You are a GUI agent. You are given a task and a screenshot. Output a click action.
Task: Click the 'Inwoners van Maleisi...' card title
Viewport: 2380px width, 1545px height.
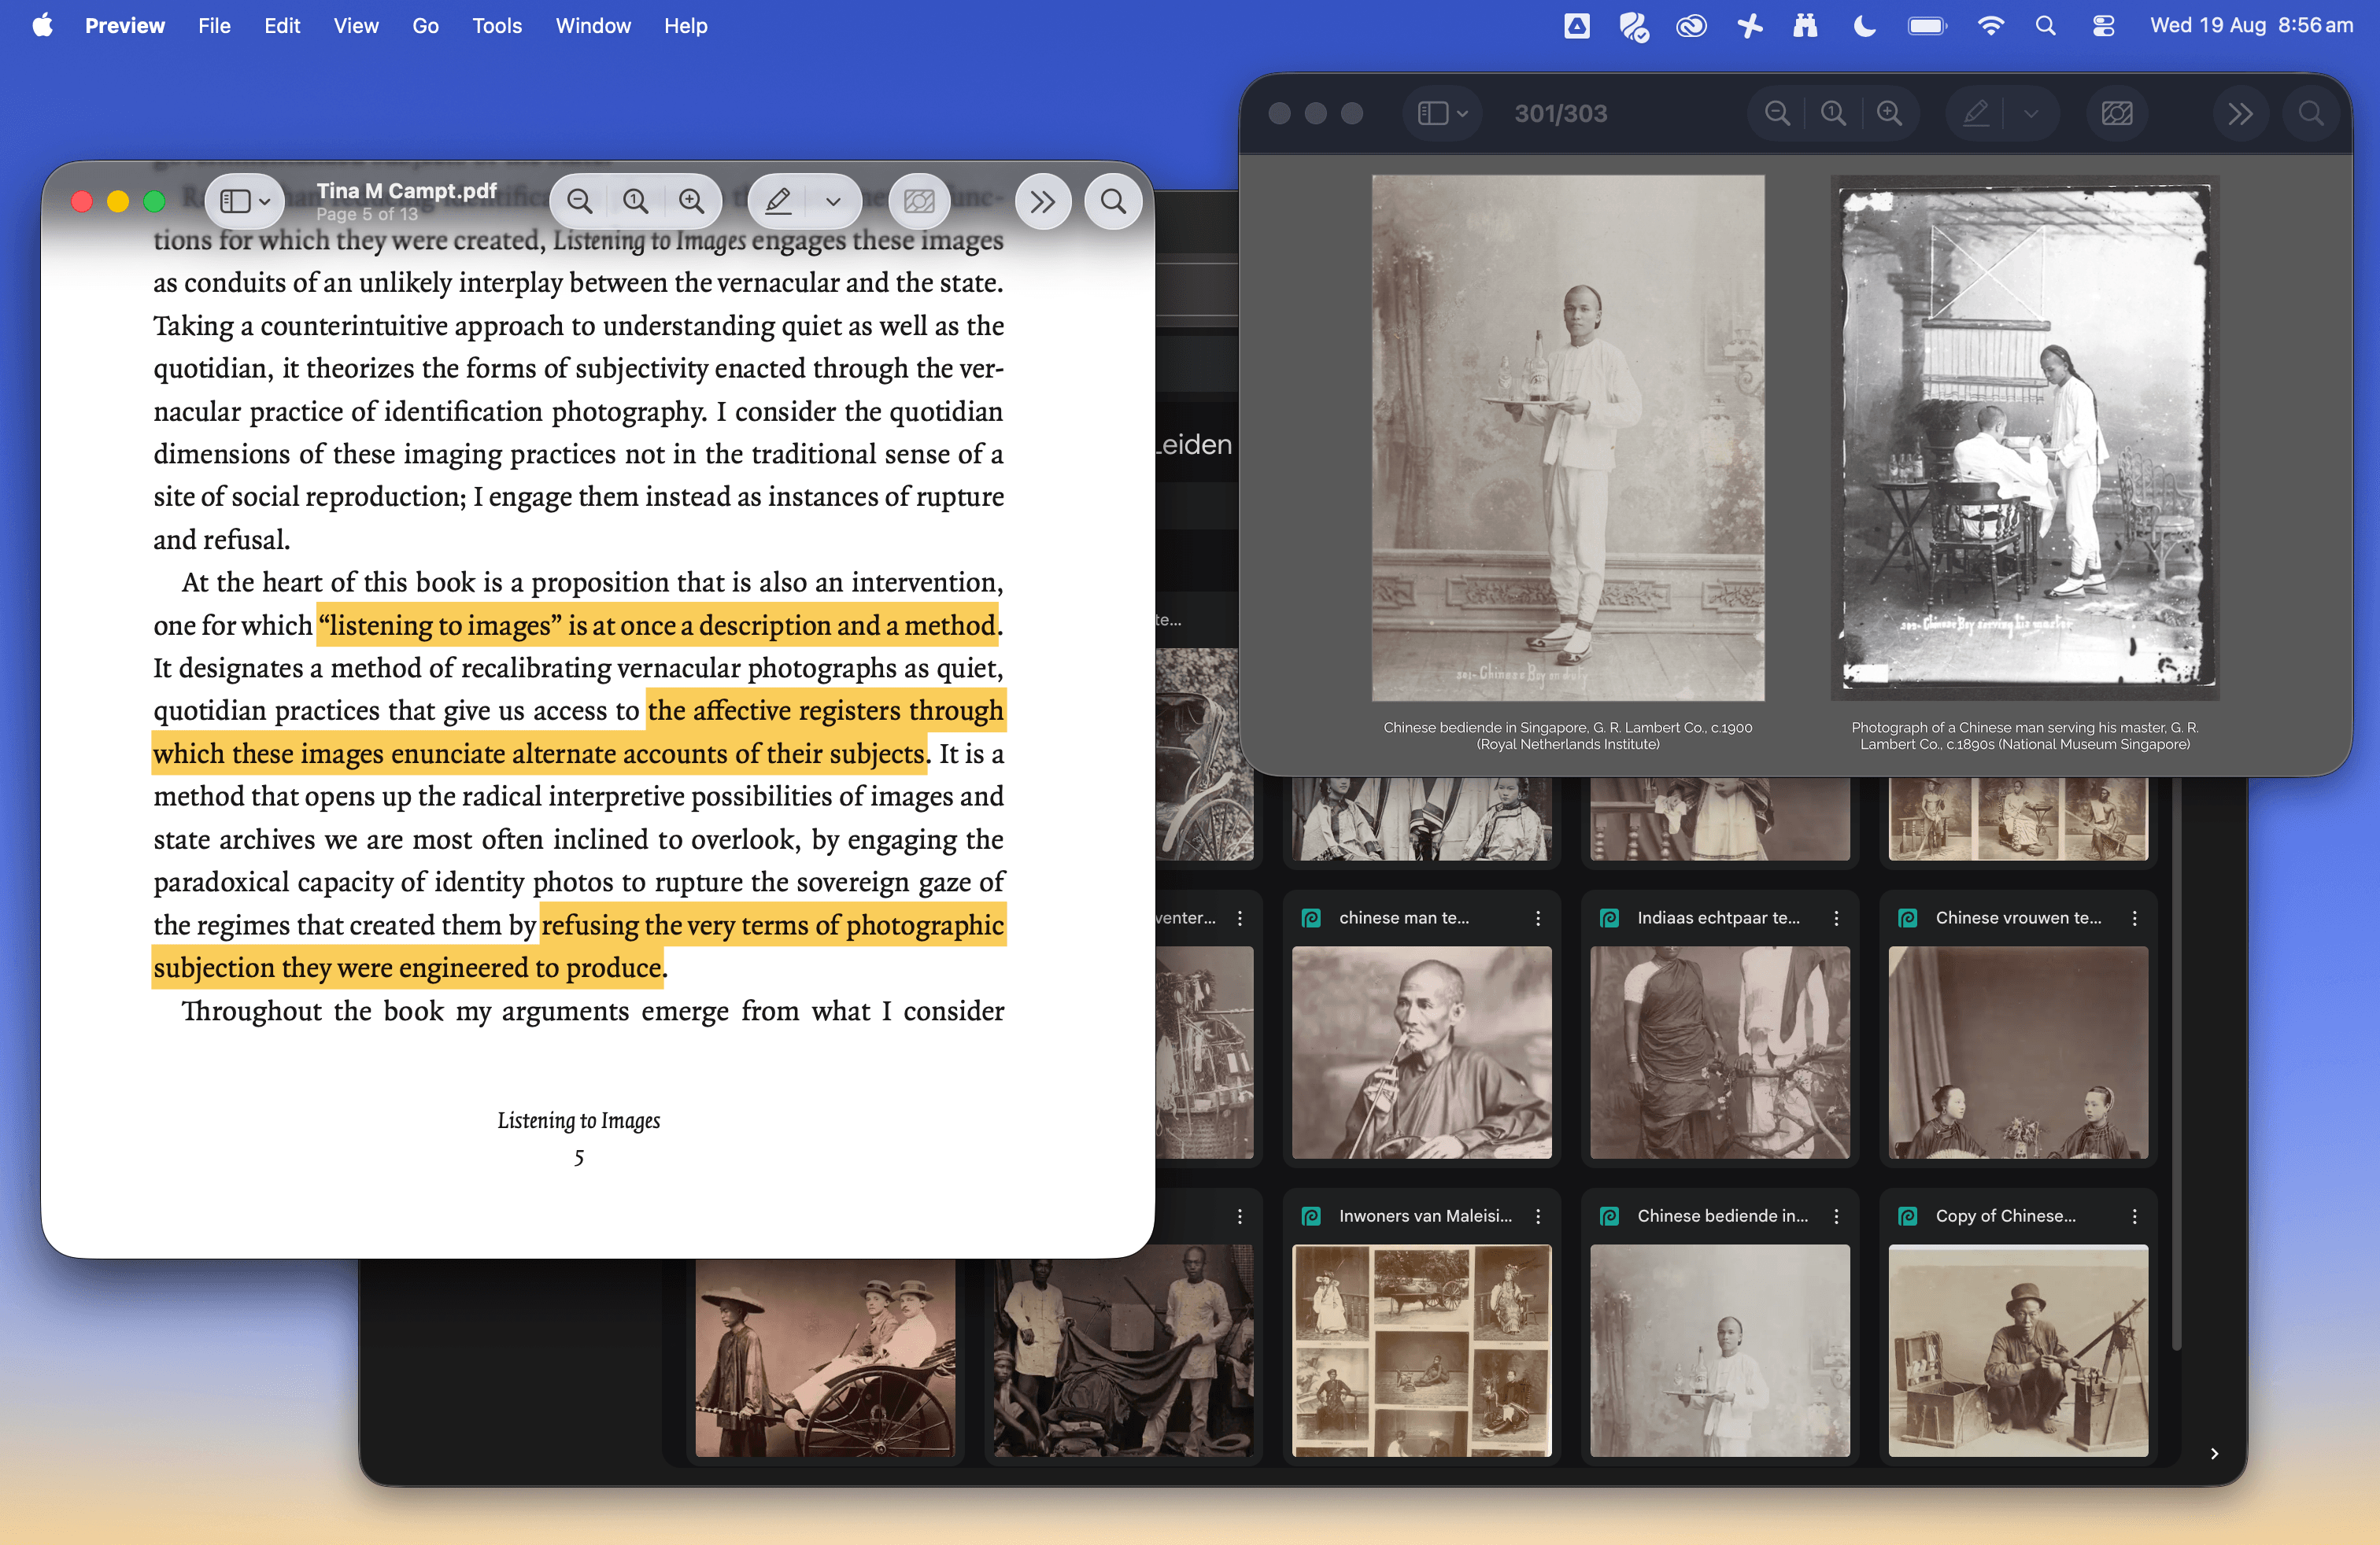[x=1425, y=1215]
